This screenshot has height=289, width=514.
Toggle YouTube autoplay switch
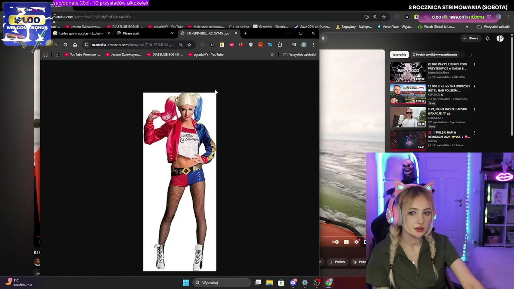click(x=335, y=242)
